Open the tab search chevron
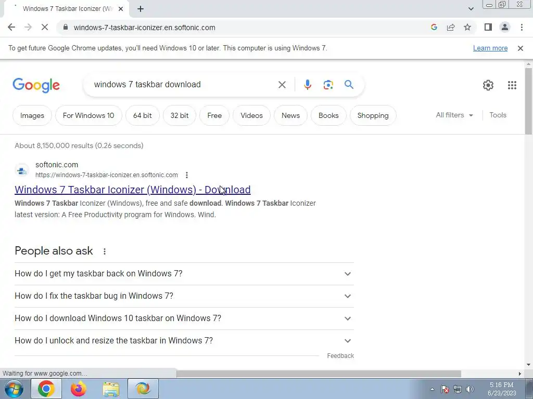Image resolution: width=533 pixels, height=399 pixels. (471, 9)
